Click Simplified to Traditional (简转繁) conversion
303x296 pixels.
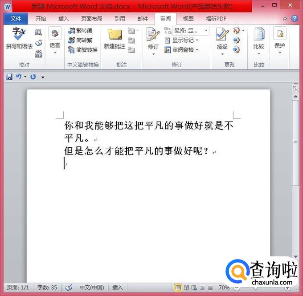click(x=81, y=40)
